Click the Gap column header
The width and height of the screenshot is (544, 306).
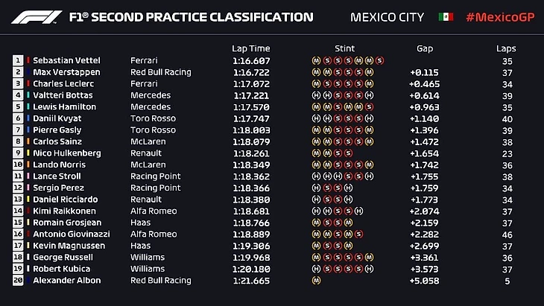(425, 48)
